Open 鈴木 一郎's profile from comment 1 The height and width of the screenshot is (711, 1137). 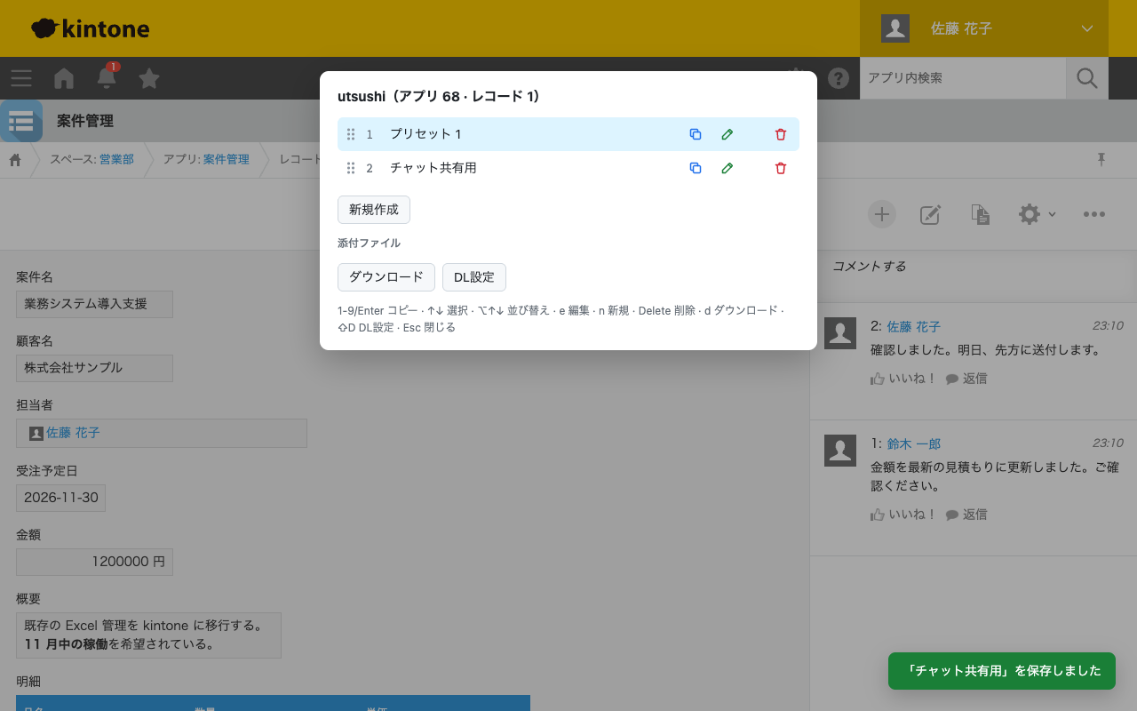pyautogui.click(x=914, y=443)
